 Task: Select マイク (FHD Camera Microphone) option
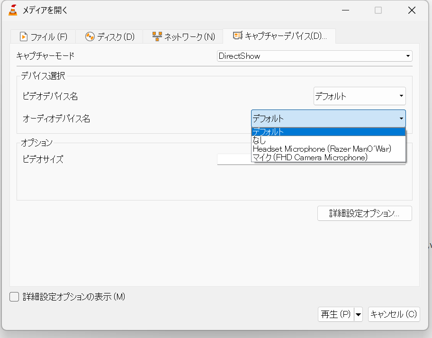(310, 157)
